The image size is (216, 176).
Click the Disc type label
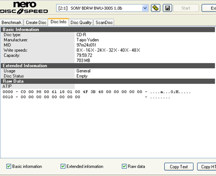click(x=12, y=35)
